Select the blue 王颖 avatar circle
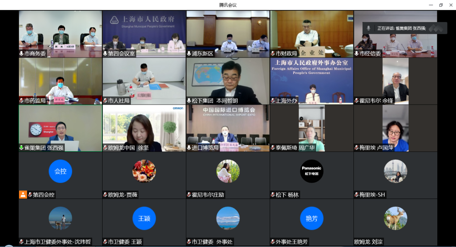Viewport: 456px width, 247px height. click(144, 218)
